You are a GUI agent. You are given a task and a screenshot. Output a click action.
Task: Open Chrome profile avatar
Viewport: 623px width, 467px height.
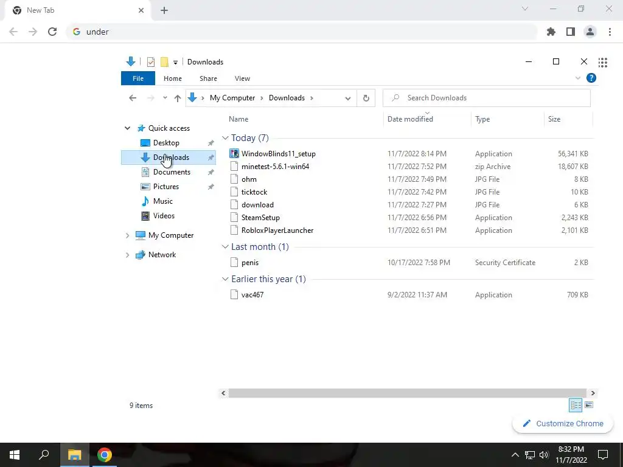pos(590,32)
